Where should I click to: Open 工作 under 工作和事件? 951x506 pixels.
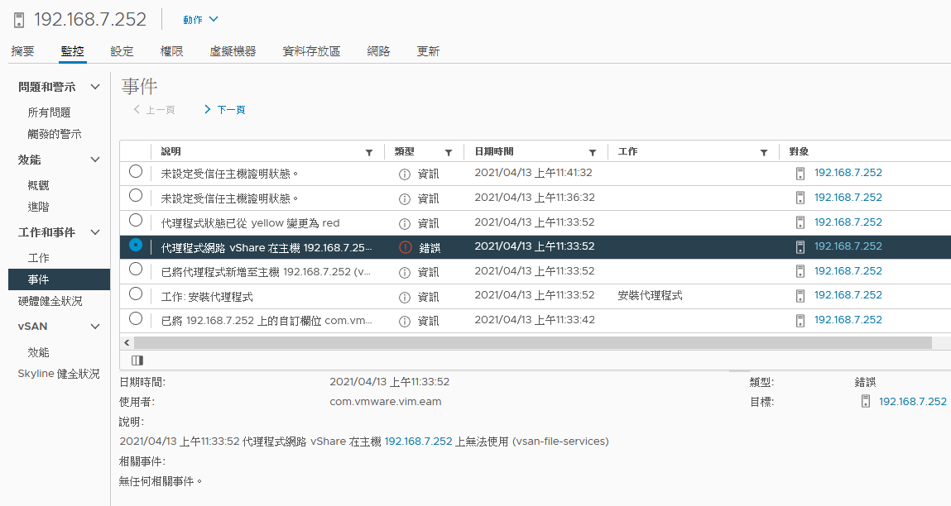click(38, 258)
